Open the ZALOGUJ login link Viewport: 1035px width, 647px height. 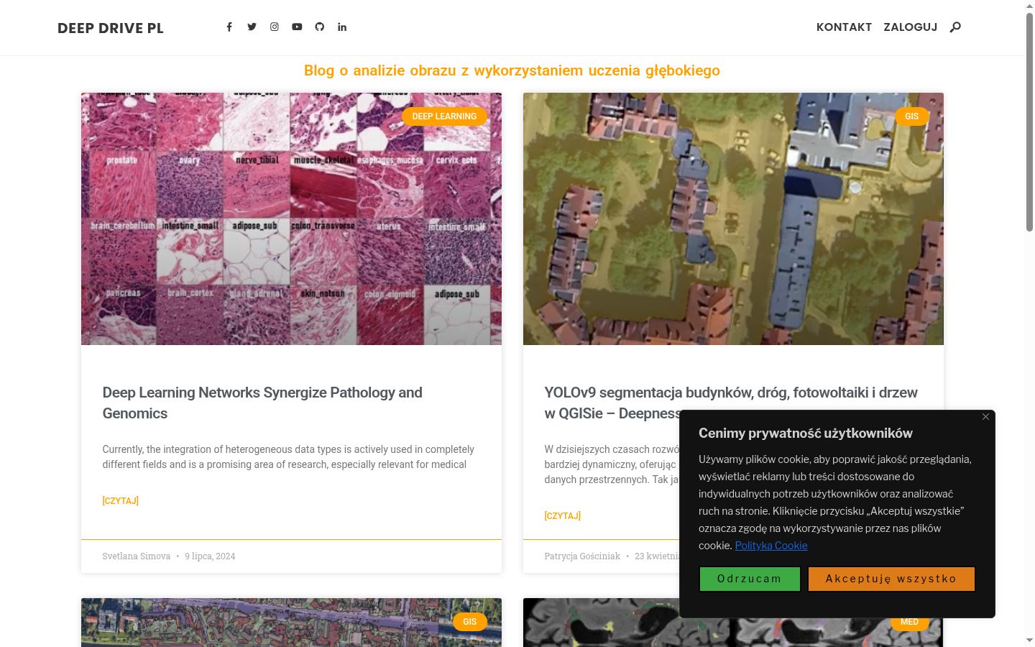(x=910, y=27)
